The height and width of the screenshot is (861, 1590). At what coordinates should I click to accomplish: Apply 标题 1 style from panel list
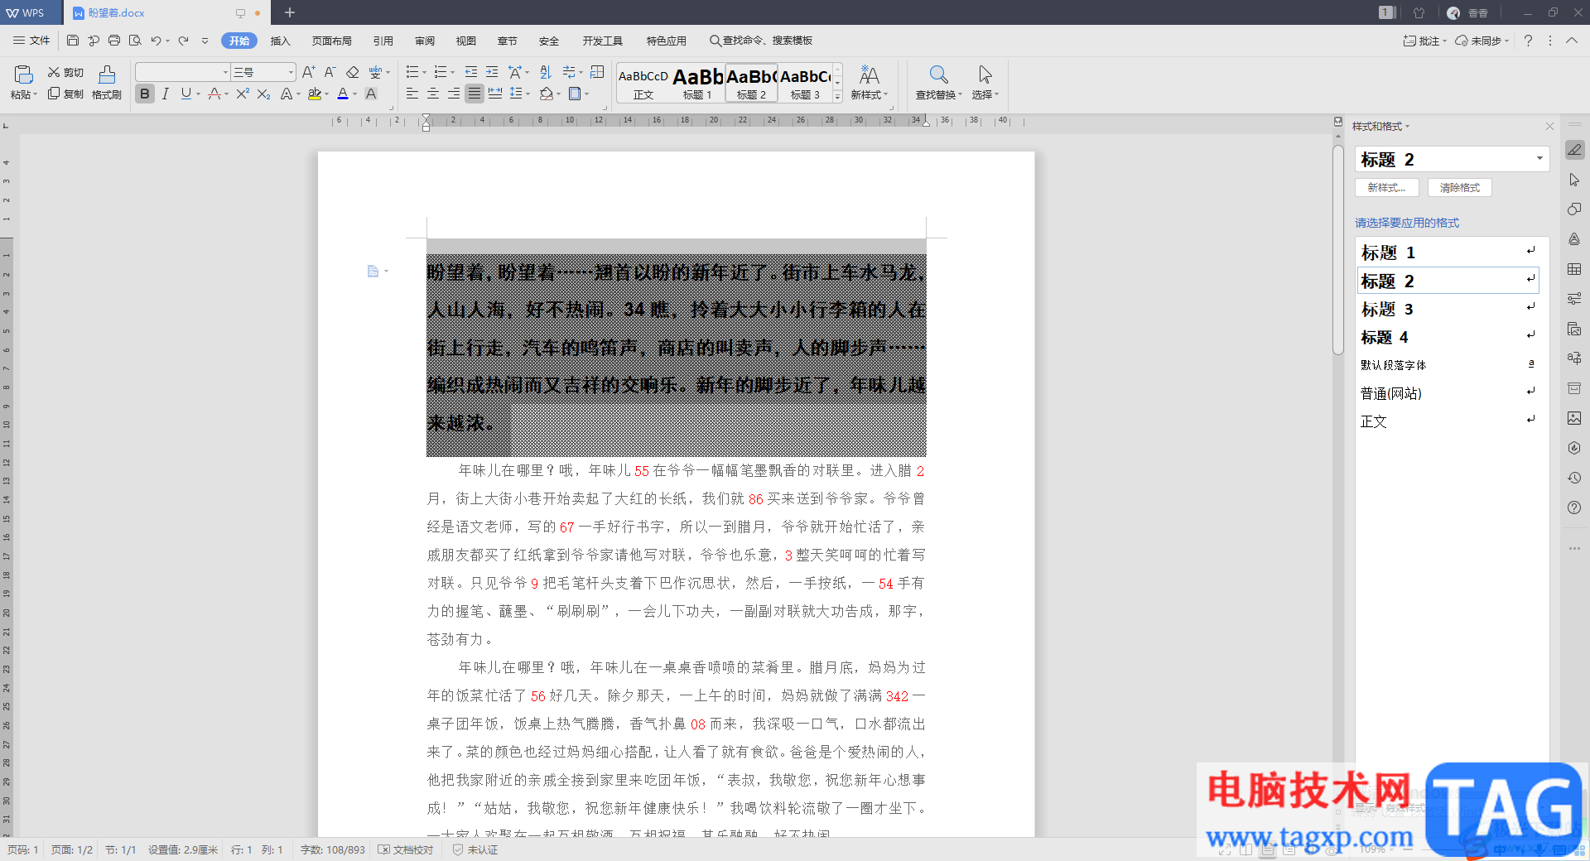(1448, 253)
